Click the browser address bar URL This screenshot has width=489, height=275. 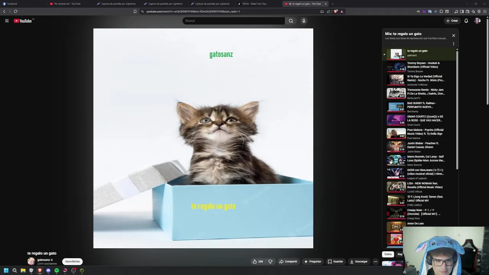(x=193, y=11)
